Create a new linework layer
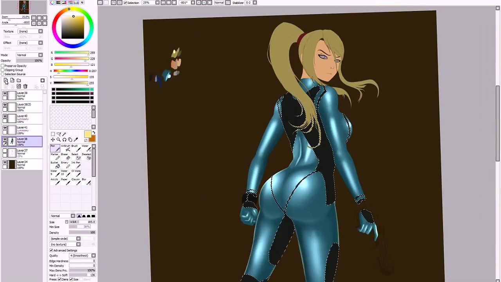The width and height of the screenshot is (501, 282). 12,80
